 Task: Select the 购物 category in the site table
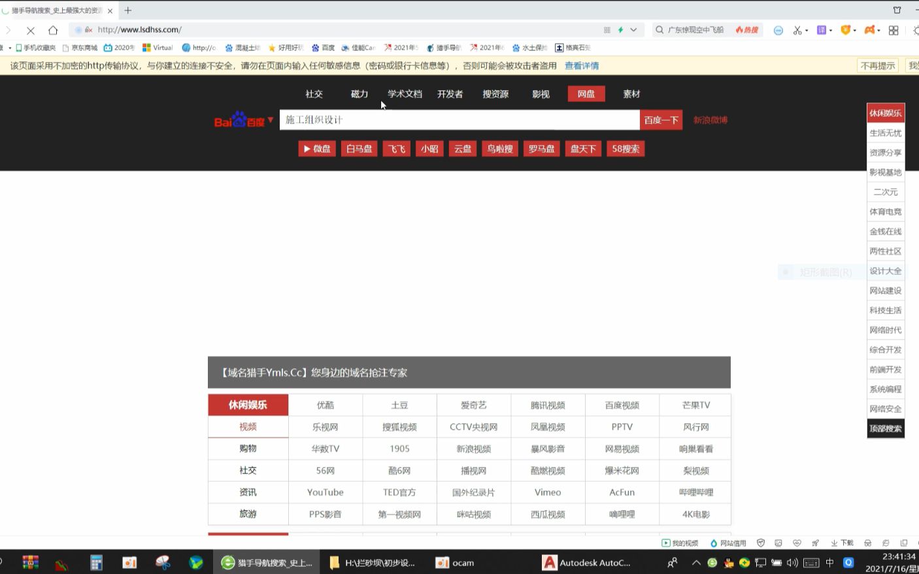point(248,449)
